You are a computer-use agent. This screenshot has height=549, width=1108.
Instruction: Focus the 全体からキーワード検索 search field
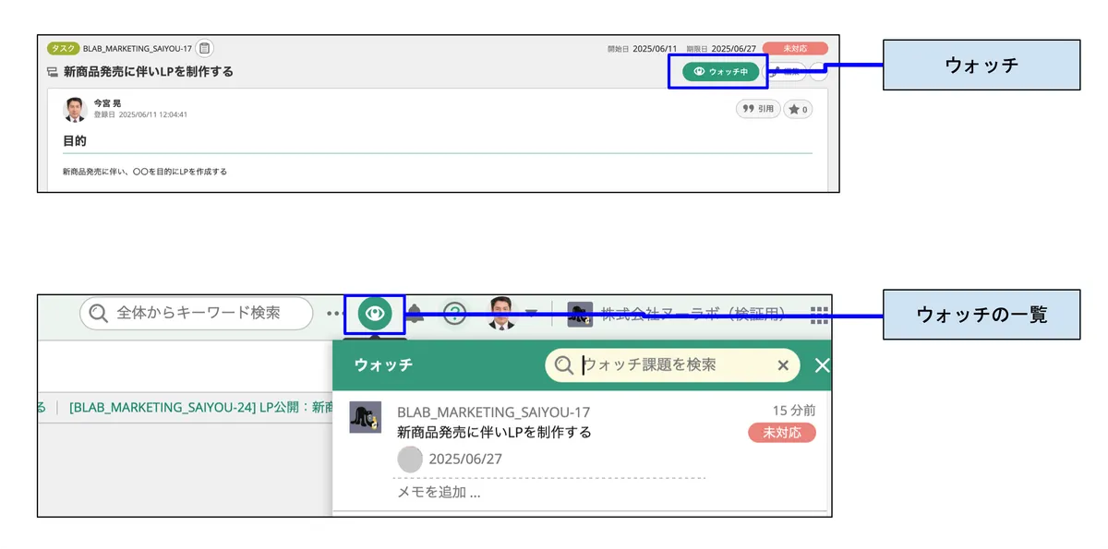tap(197, 314)
